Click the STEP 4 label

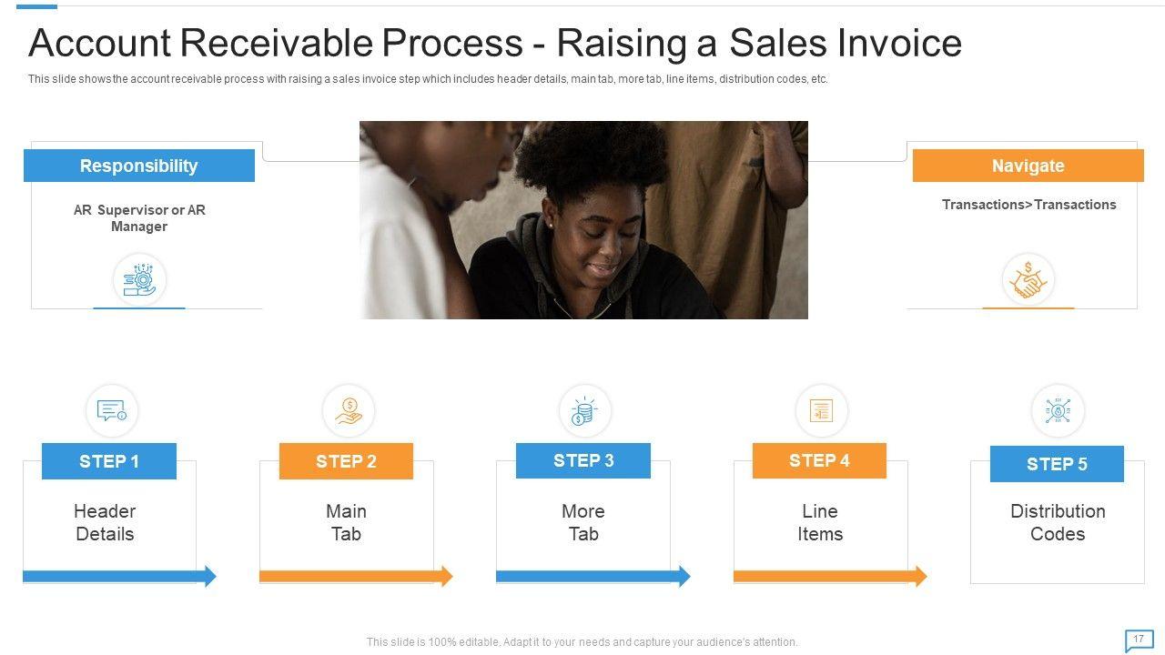(x=819, y=460)
